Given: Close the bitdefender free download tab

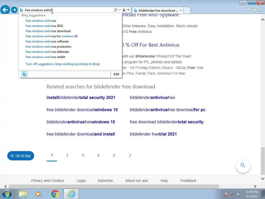Looking at the screenshot, I should point(181,10).
